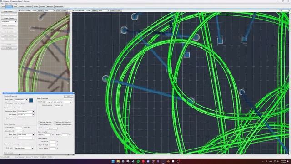This screenshot has height=164, width=291.
Task: Open the Help menu
Action: tap(15, 4)
